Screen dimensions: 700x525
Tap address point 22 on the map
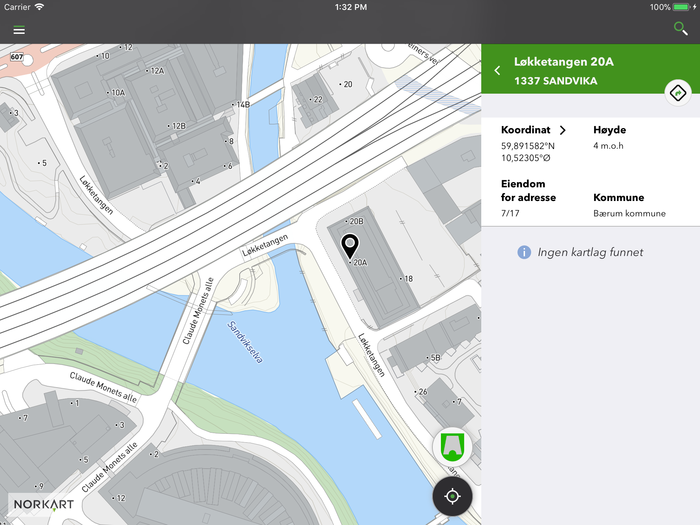click(316, 99)
